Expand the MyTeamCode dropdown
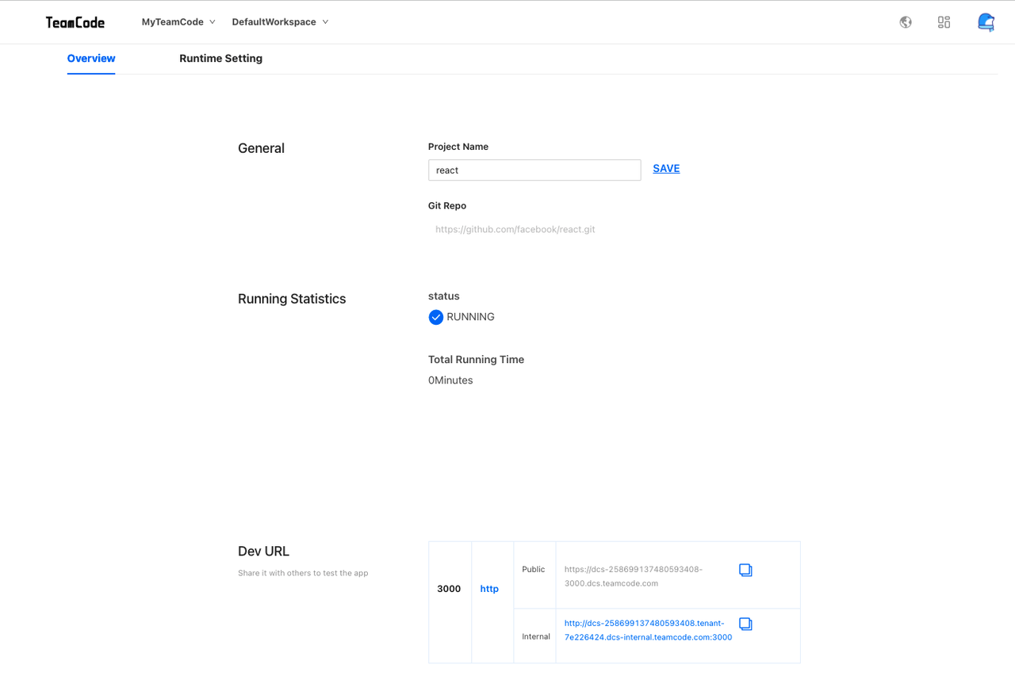1015x699 pixels. (x=178, y=22)
